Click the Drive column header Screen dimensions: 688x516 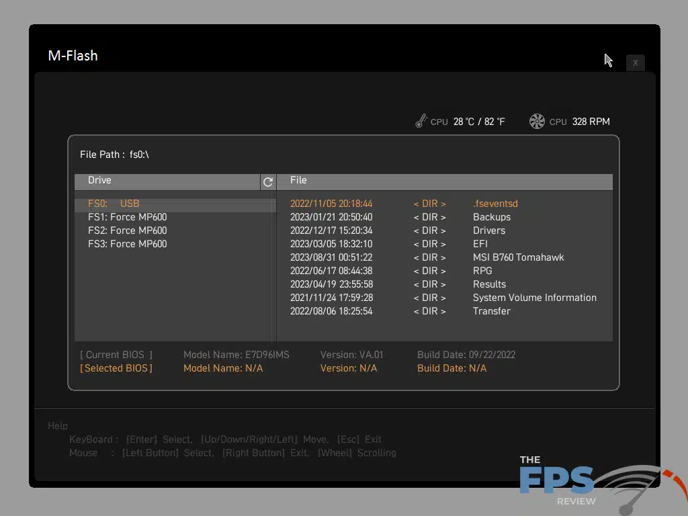167,181
